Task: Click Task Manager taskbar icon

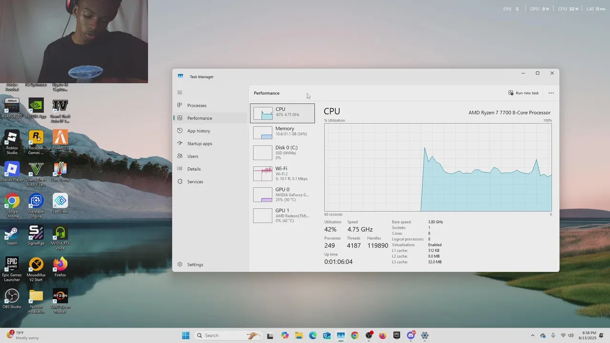Action: [341, 335]
